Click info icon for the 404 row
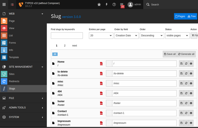 click(191, 93)
